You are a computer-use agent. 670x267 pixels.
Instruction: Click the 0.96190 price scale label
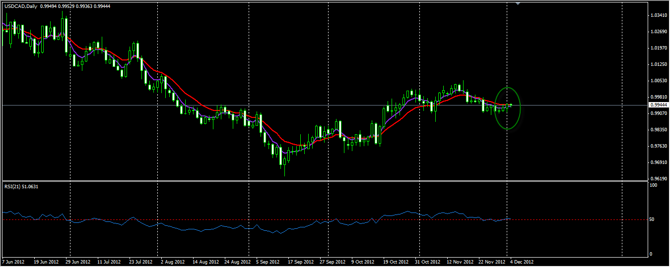click(658, 178)
